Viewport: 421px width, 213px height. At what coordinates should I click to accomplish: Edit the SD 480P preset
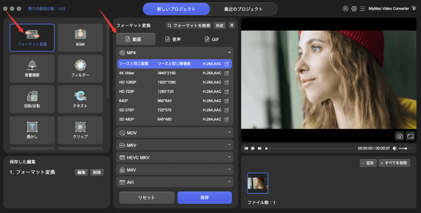click(227, 119)
